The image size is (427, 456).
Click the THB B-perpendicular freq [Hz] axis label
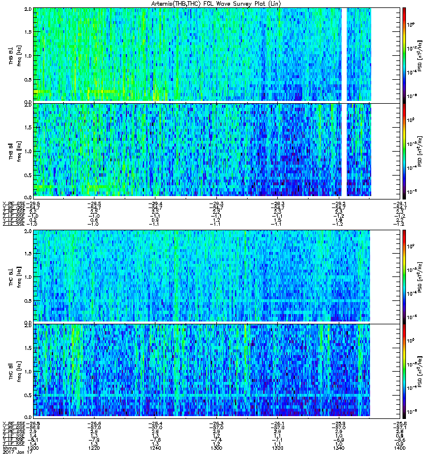click(19, 56)
